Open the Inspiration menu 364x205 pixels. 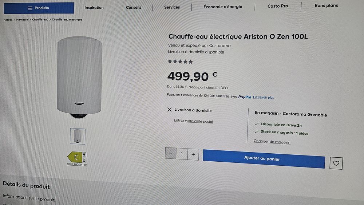click(94, 8)
